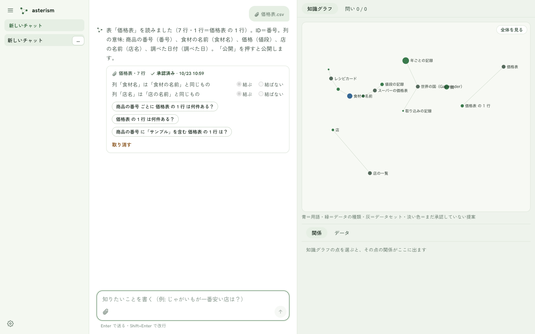Select the 年ごとの記録 graph node
The image size is (535, 334).
click(406, 60)
